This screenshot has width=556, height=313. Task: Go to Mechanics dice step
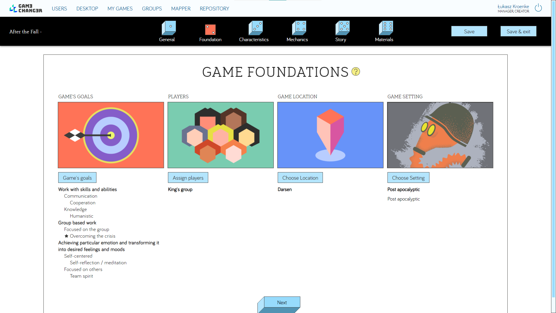click(299, 28)
